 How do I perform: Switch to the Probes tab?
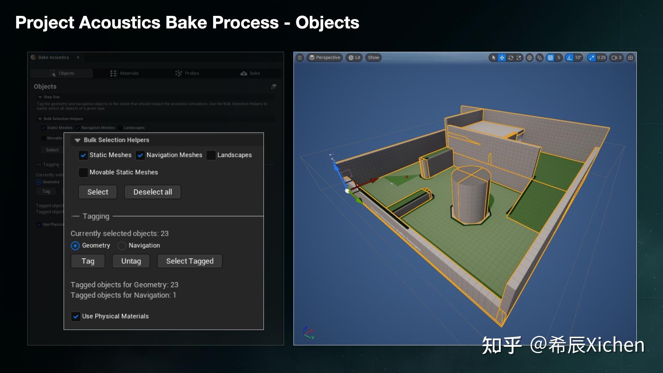(x=188, y=73)
